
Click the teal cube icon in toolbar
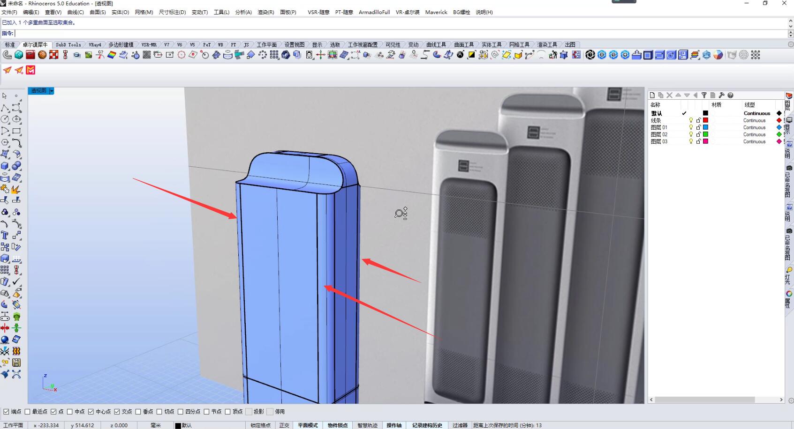pyautogui.click(x=19, y=55)
